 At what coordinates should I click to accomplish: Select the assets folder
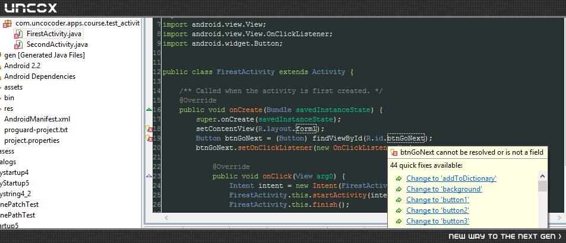[x=13, y=87]
